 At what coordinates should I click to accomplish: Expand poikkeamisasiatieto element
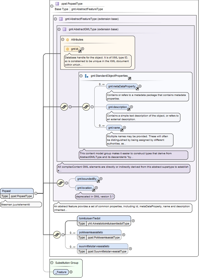[x=124, y=235]
